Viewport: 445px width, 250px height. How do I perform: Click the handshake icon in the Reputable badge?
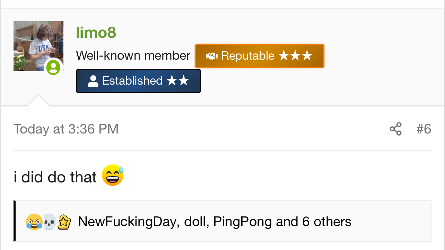[x=211, y=56]
